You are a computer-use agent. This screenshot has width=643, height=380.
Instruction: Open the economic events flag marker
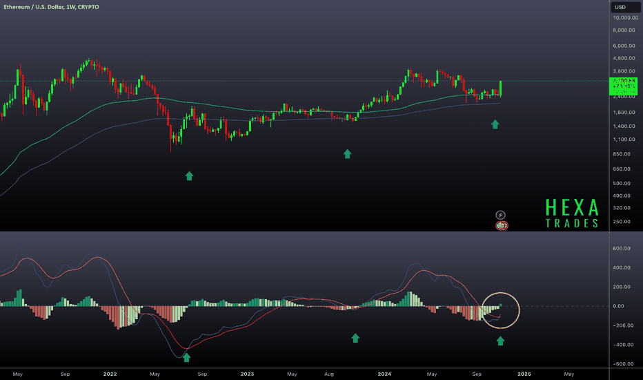tap(502, 225)
